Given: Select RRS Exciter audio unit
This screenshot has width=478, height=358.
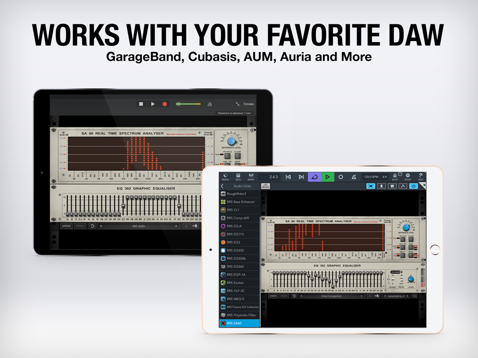Looking at the screenshot, I should pyautogui.click(x=239, y=283).
